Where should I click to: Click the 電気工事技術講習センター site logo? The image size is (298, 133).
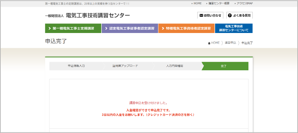coord(88,16)
